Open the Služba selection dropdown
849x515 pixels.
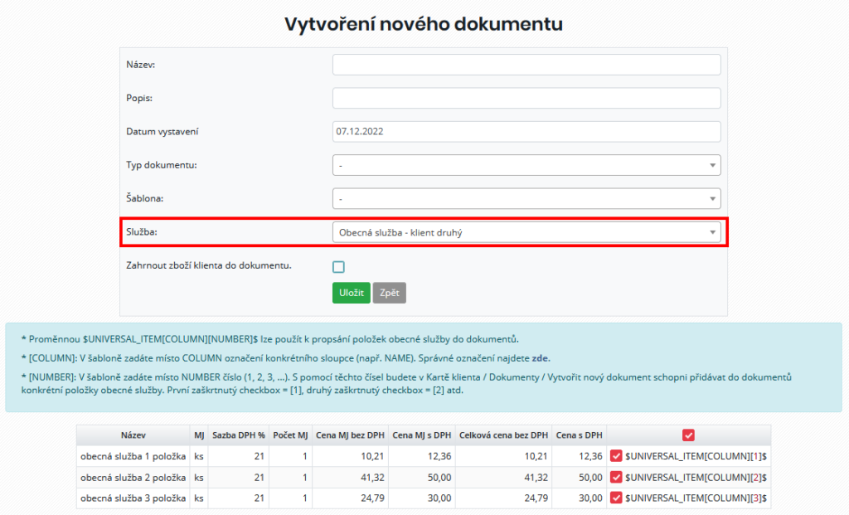point(527,231)
